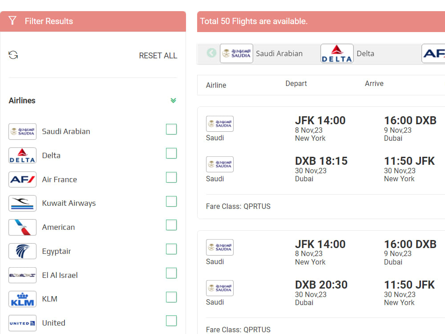Click the Delta logo in the filter list
This screenshot has height=334, width=445.
(x=22, y=155)
